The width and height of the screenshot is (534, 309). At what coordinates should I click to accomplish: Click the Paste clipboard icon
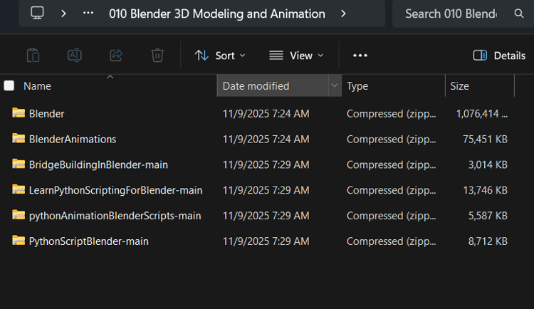tap(33, 56)
